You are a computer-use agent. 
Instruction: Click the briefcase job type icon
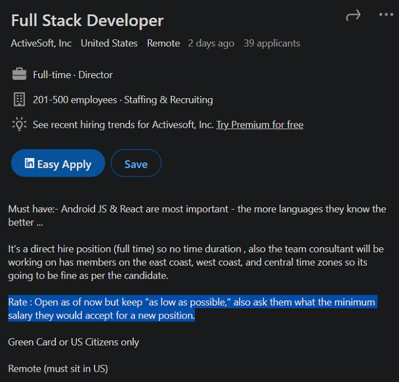click(x=19, y=75)
